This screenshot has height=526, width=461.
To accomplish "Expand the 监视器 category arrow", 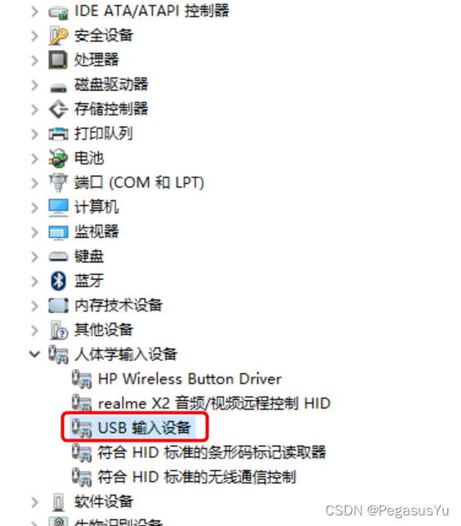I will pos(34,232).
